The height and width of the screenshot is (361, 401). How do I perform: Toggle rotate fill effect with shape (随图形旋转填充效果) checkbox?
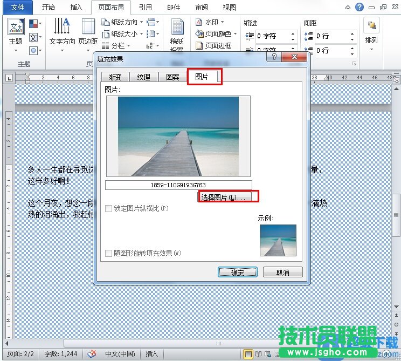[x=109, y=253]
